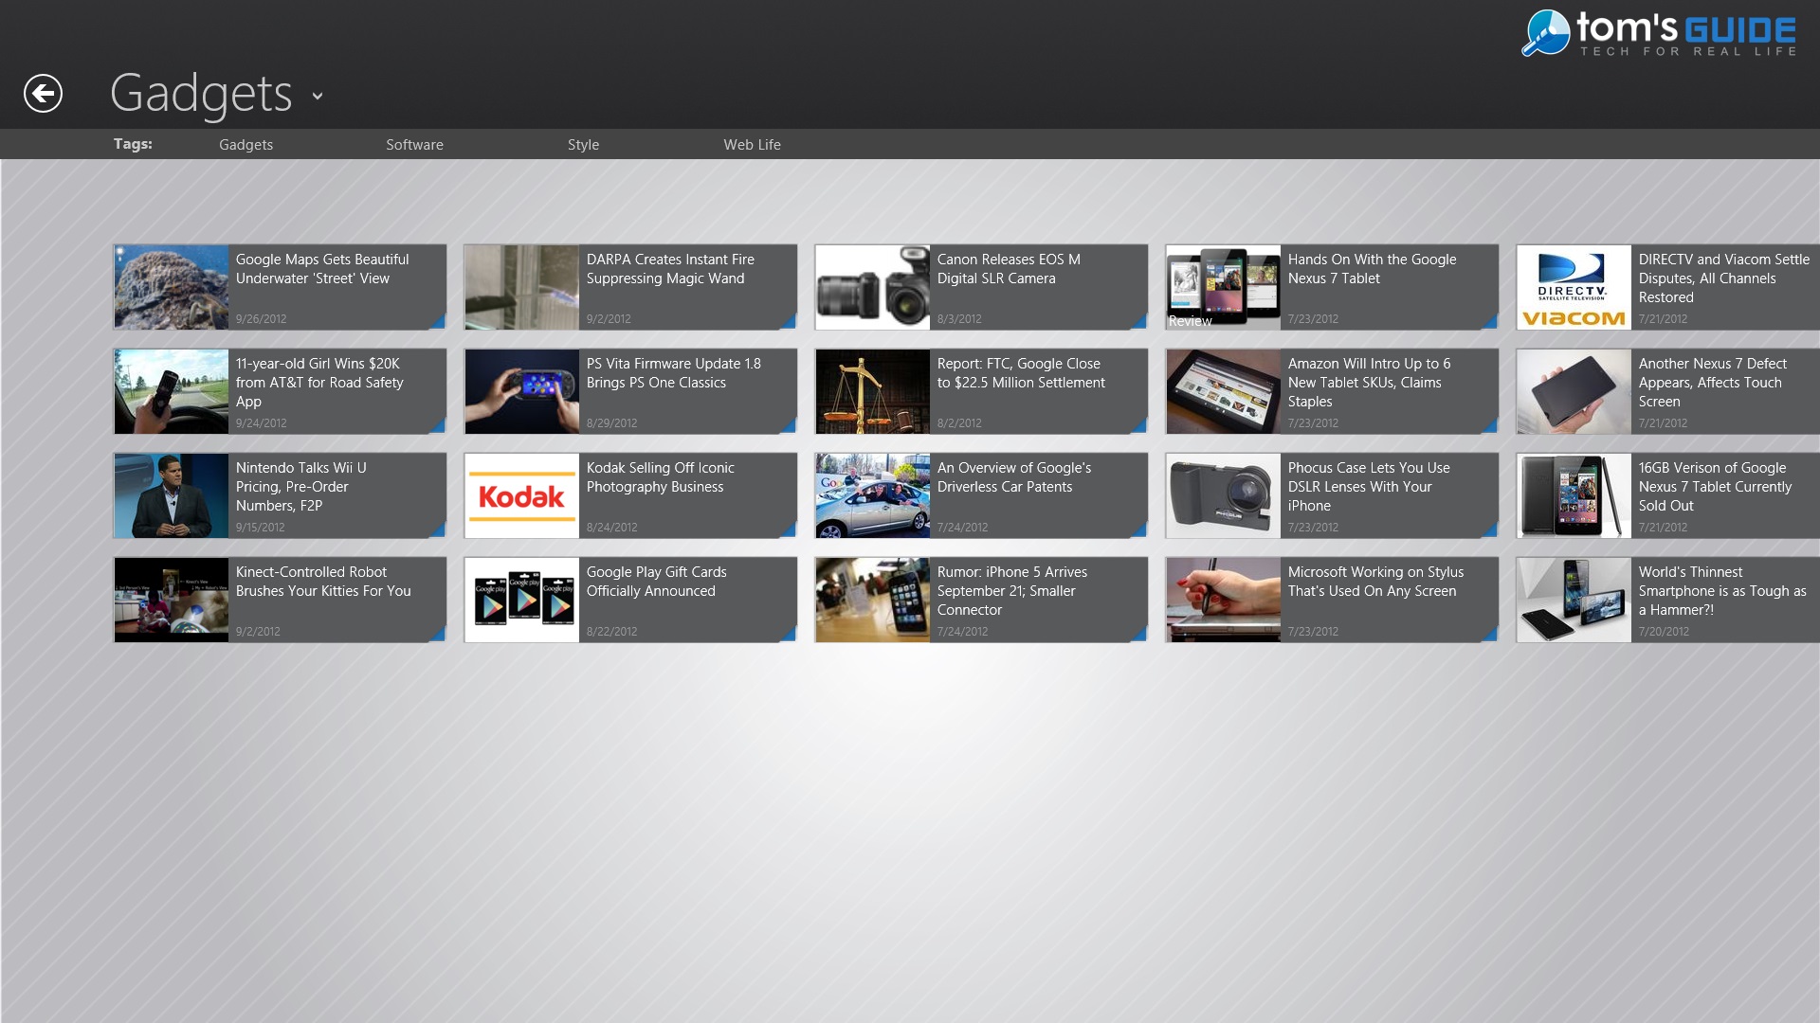Click the Gadgets page title

point(201,94)
